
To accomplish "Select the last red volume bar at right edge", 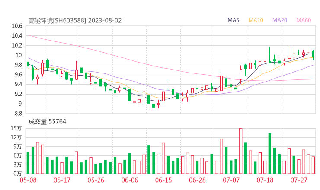I will pyautogui.click(x=313, y=165).
